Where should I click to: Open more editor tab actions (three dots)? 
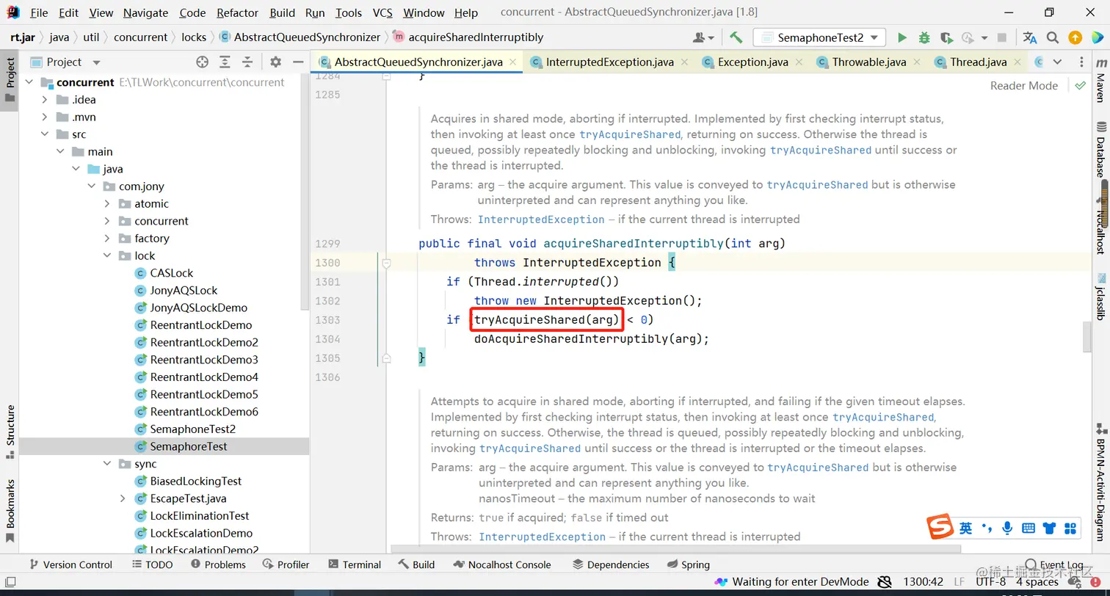pyautogui.click(x=1081, y=62)
